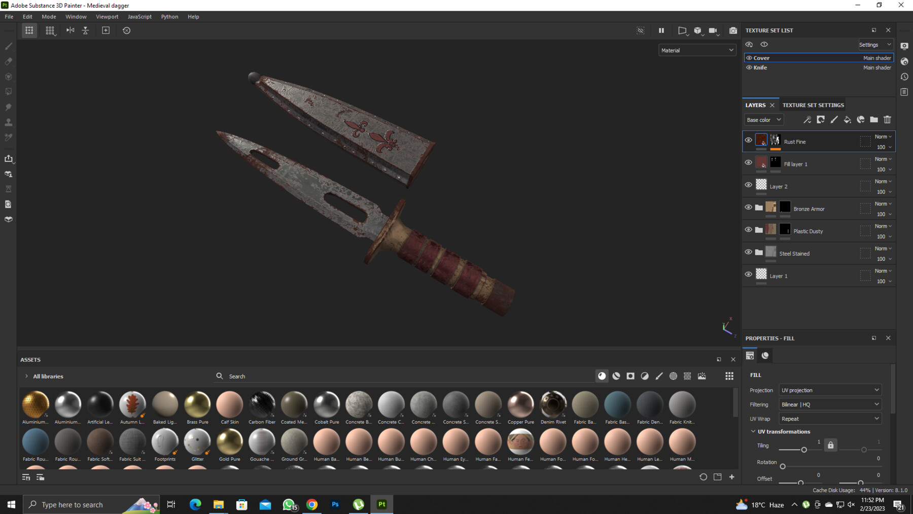
Task: Filter assets to show only smart materials
Action: coord(616,375)
